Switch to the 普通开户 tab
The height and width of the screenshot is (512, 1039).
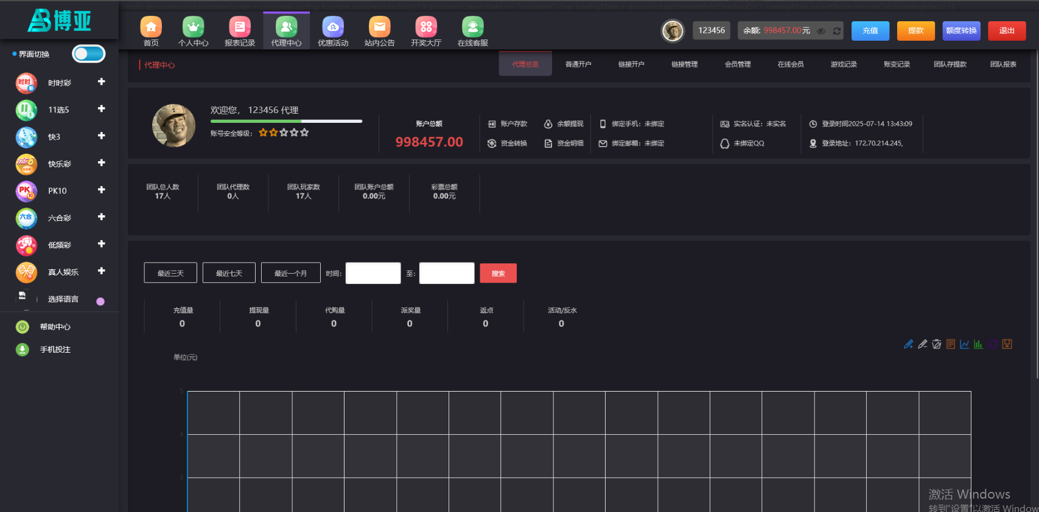tap(578, 64)
